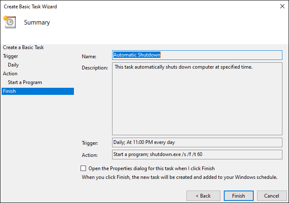289x203 pixels.
Task: Select the Create a Basic Task step
Action: point(23,47)
